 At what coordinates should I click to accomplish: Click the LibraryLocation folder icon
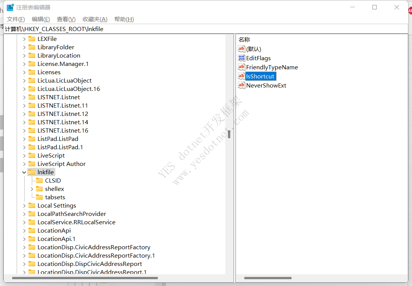click(32, 55)
